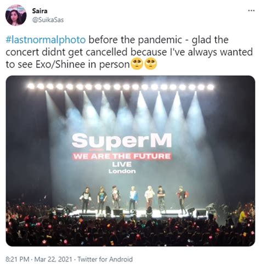
Task: Click the performers standing on stage
Action: click(x=133, y=199)
